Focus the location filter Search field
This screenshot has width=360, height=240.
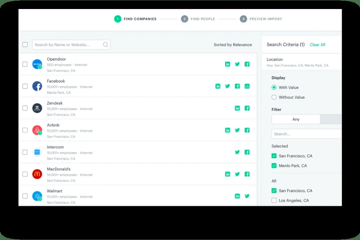click(x=306, y=134)
